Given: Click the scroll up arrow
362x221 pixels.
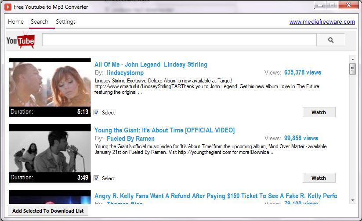Looking at the screenshot, I should (x=352, y=59).
